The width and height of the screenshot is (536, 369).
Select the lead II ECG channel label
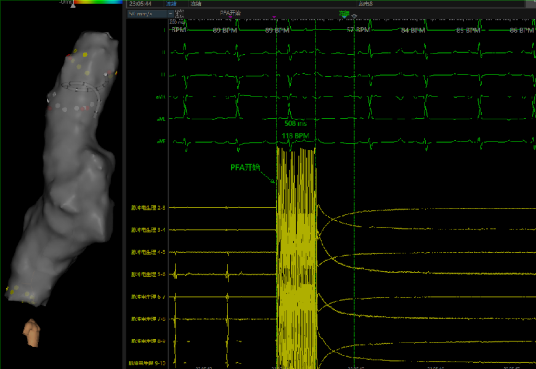pos(163,53)
